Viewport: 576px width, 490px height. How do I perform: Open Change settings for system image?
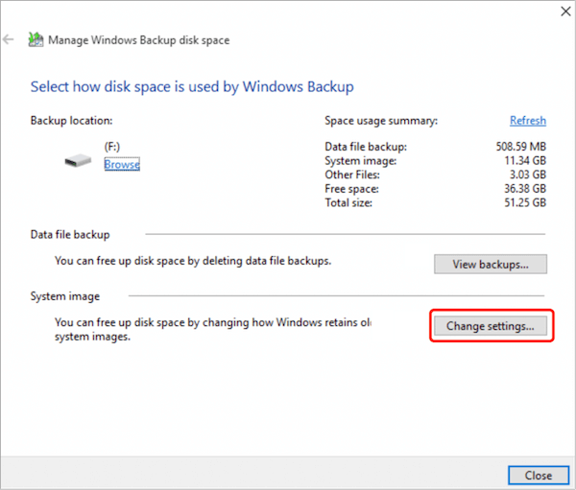tap(491, 326)
